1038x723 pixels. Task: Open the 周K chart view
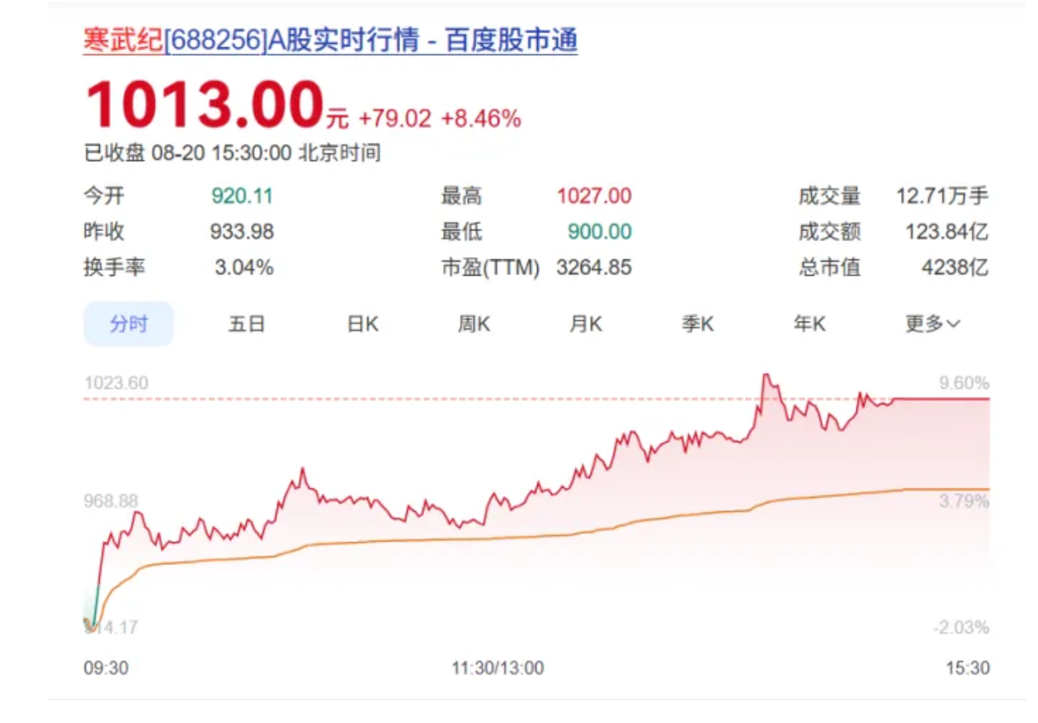tap(474, 324)
